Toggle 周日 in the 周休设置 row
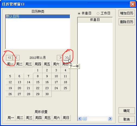The image size is (137, 126). click(66, 118)
